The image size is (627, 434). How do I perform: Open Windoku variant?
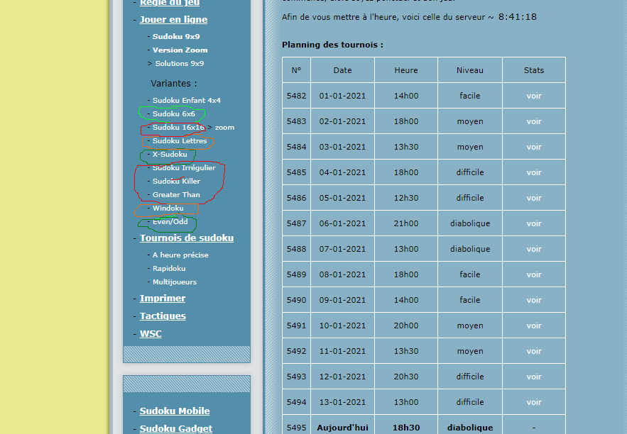click(x=168, y=208)
